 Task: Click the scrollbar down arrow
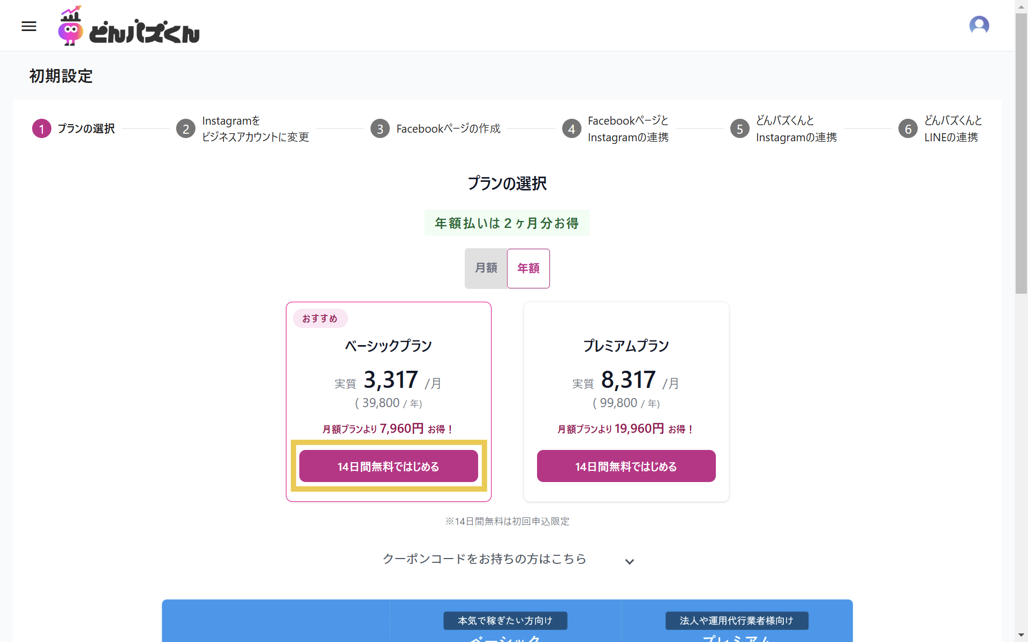click(1021, 635)
